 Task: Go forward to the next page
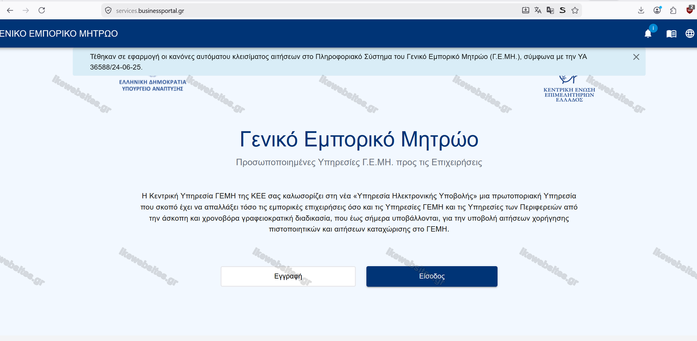[x=26, y=10]
